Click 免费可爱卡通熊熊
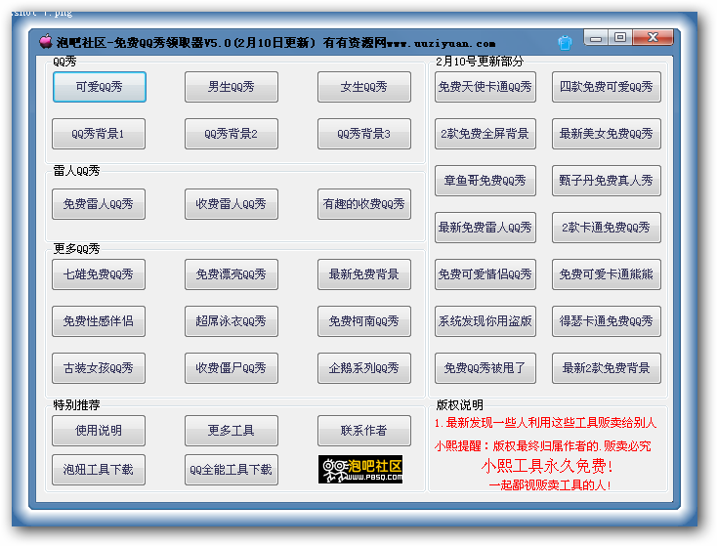The image size is (717, 546). click(x=607, y=274)
